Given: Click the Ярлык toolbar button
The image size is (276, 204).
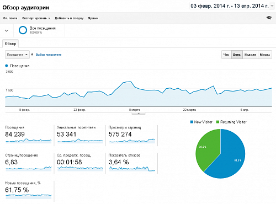Looking at the screenshot, I should coord(93,18).
